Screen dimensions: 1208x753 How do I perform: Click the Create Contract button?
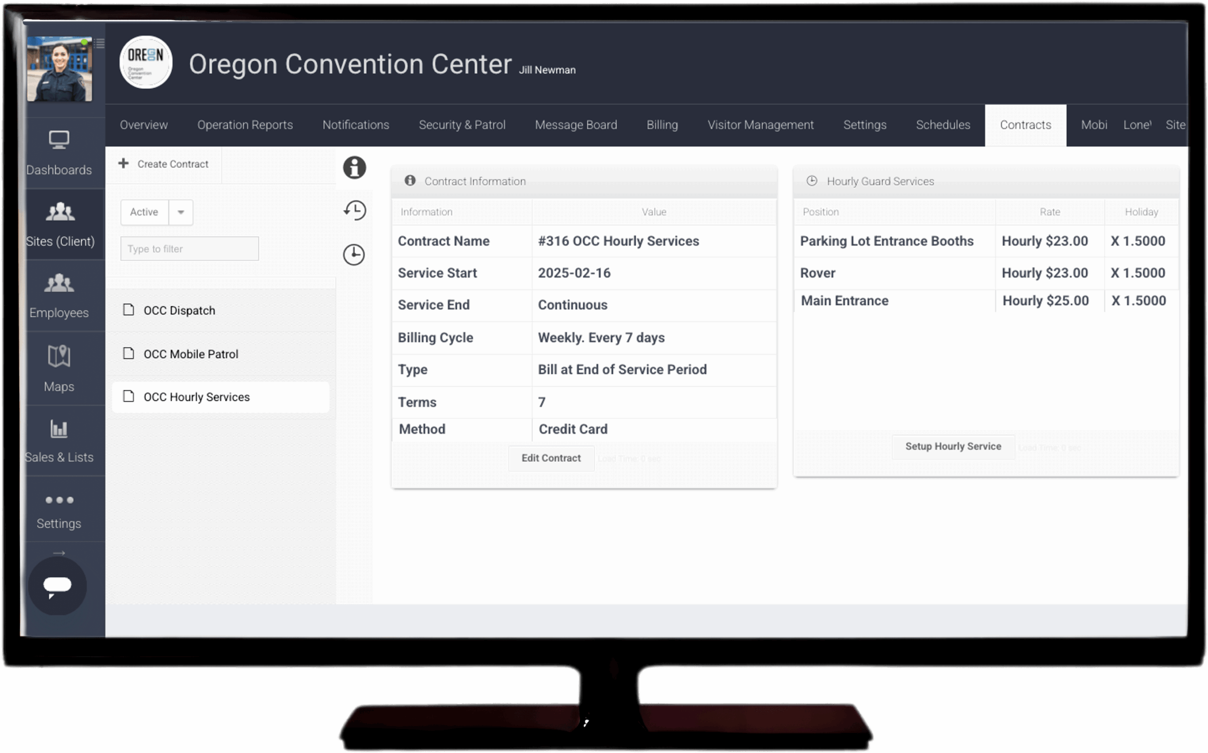[x=164, y=164]
